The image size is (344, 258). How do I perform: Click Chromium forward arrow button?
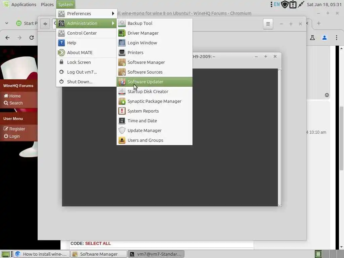(19, 38)
